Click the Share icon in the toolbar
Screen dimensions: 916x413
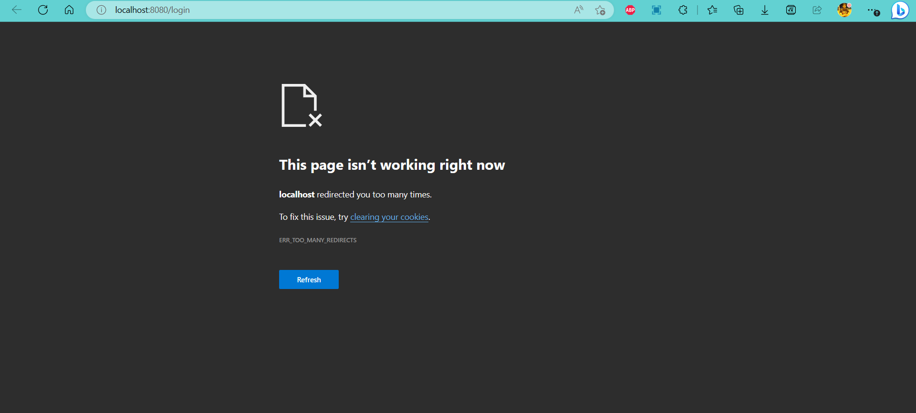pyautogui.click(x=817, y=10)
